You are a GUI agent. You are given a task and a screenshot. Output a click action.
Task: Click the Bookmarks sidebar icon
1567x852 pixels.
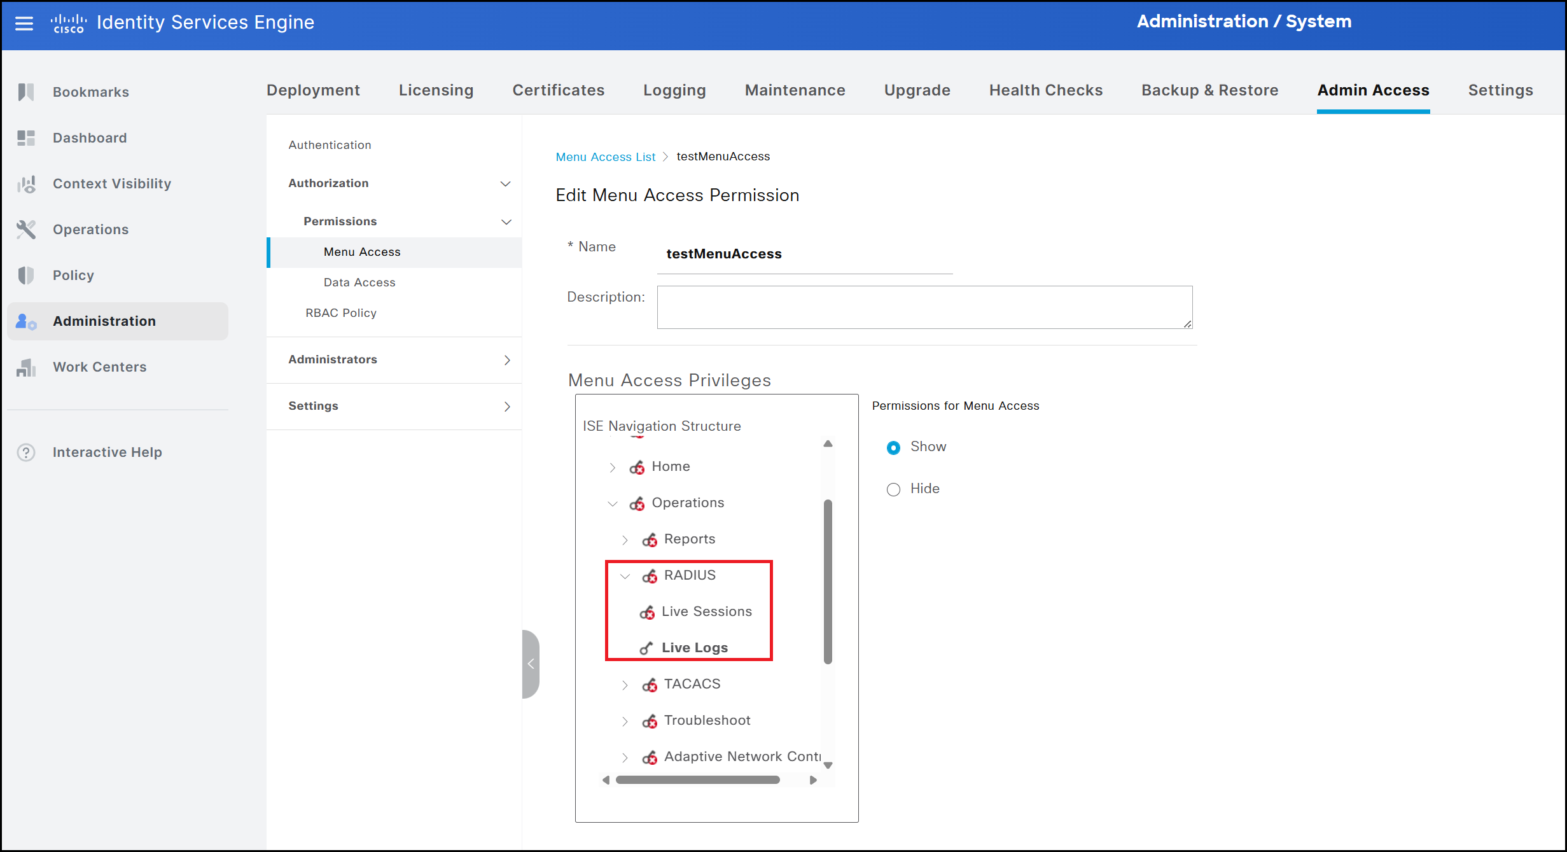pyautogui.click(x=26, y=92)
